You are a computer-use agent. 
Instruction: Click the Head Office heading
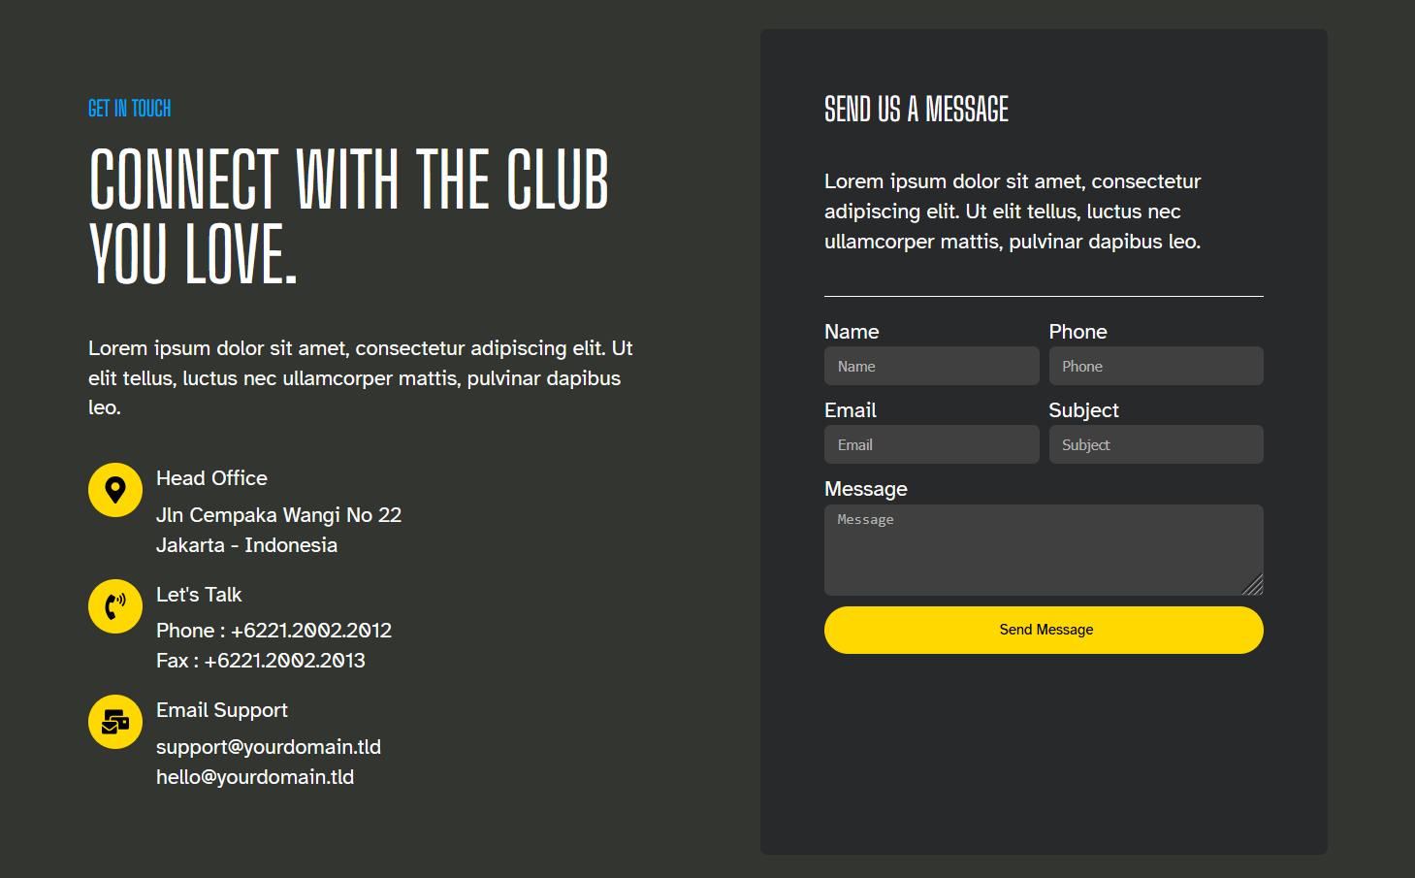211,478
